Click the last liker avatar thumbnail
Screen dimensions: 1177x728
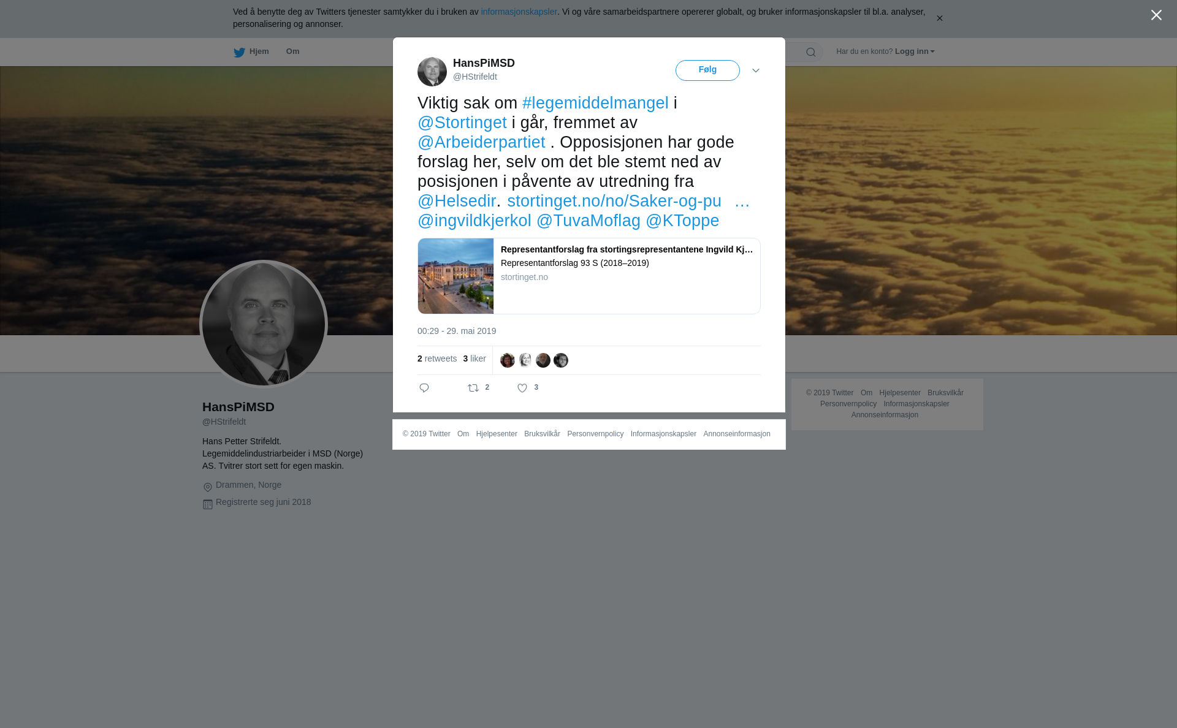(561, 360)
